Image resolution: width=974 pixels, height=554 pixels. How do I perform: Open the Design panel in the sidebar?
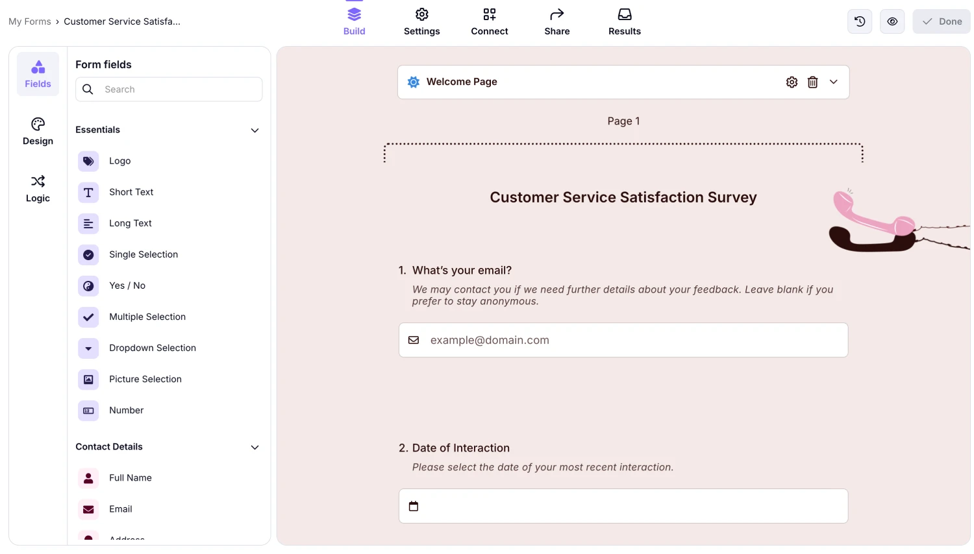click(x=38, y=132)
